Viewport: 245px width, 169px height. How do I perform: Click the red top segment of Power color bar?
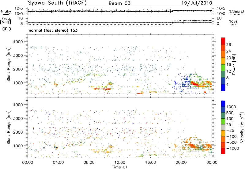(223, 41)
